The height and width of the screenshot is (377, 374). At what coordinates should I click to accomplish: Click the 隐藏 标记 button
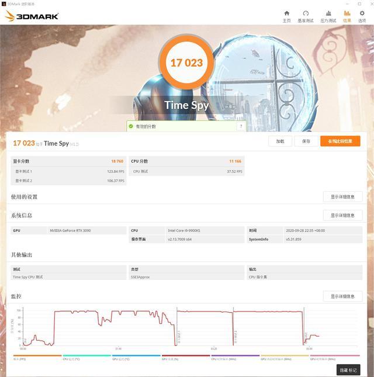click(x=348, y=370)
